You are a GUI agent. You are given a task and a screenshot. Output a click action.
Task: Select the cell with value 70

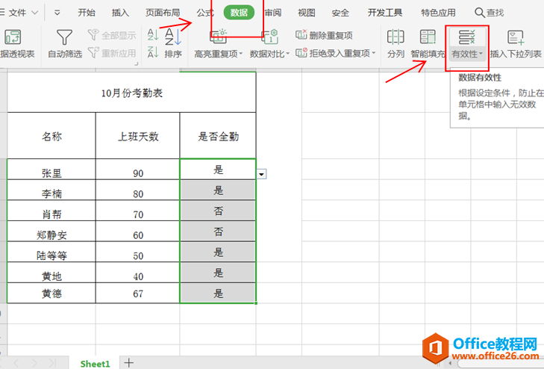pos(138,211)
